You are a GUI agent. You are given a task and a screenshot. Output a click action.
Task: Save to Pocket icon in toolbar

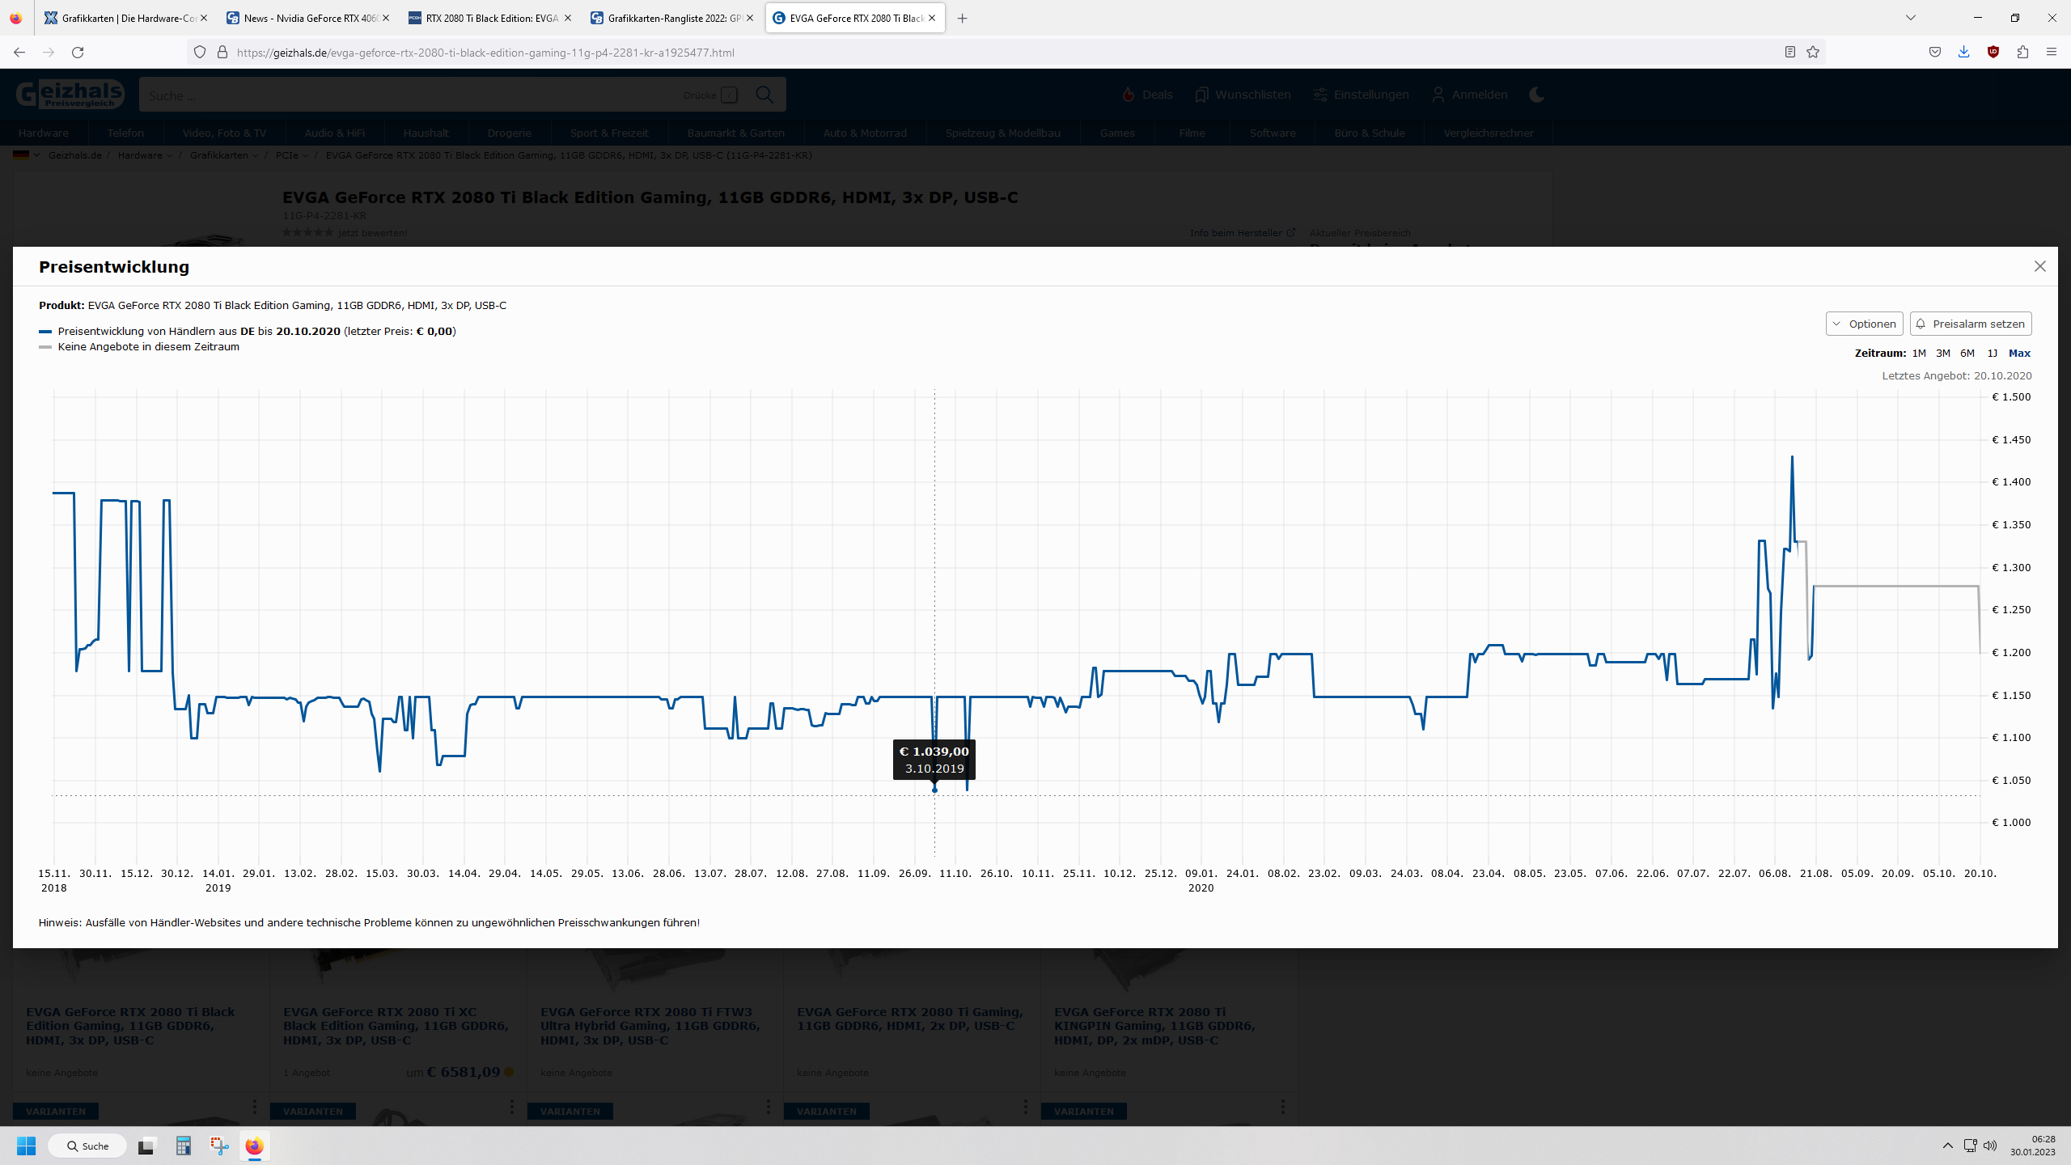(1934, 52)
